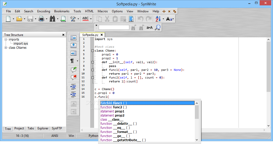
Task: Click the save floppy disk icon
Action: pos(30,18)
